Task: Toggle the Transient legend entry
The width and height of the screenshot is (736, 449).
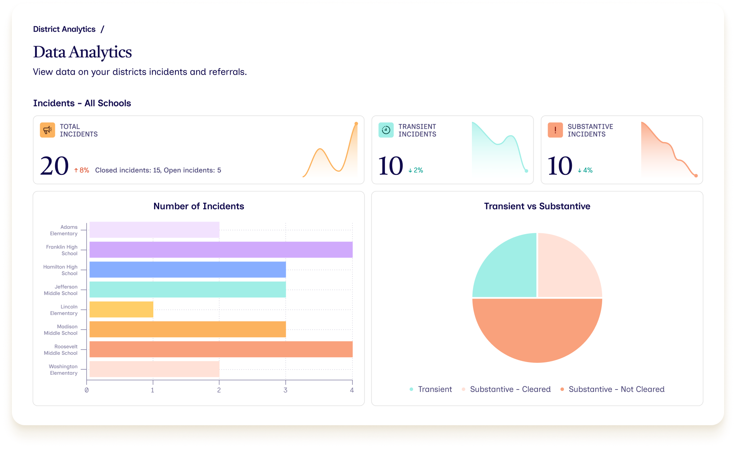Action: coord(431,389)
